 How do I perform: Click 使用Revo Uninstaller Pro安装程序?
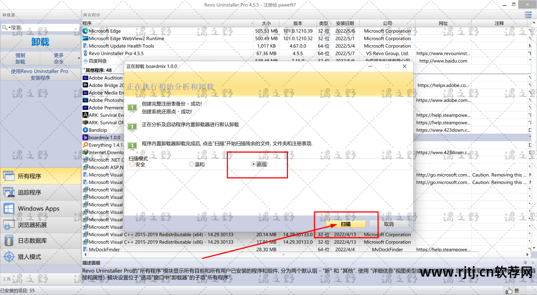40,74
